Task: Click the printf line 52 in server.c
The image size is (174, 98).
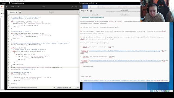Action: click(36, 68)
